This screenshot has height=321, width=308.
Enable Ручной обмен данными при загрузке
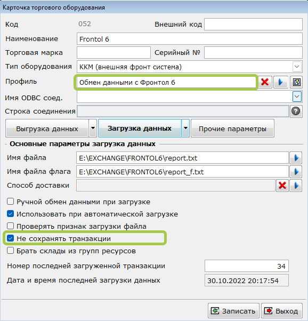pos(11,202)
